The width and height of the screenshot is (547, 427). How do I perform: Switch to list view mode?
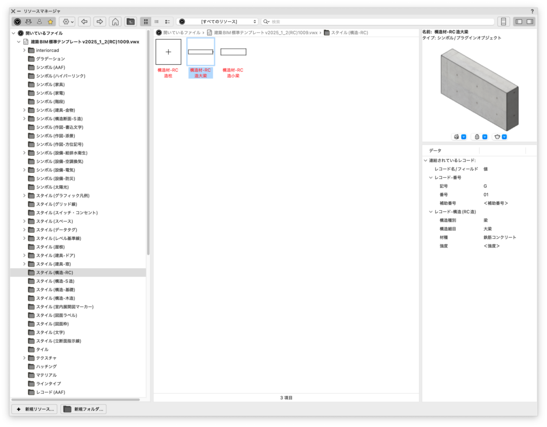[x=157, y=21]
